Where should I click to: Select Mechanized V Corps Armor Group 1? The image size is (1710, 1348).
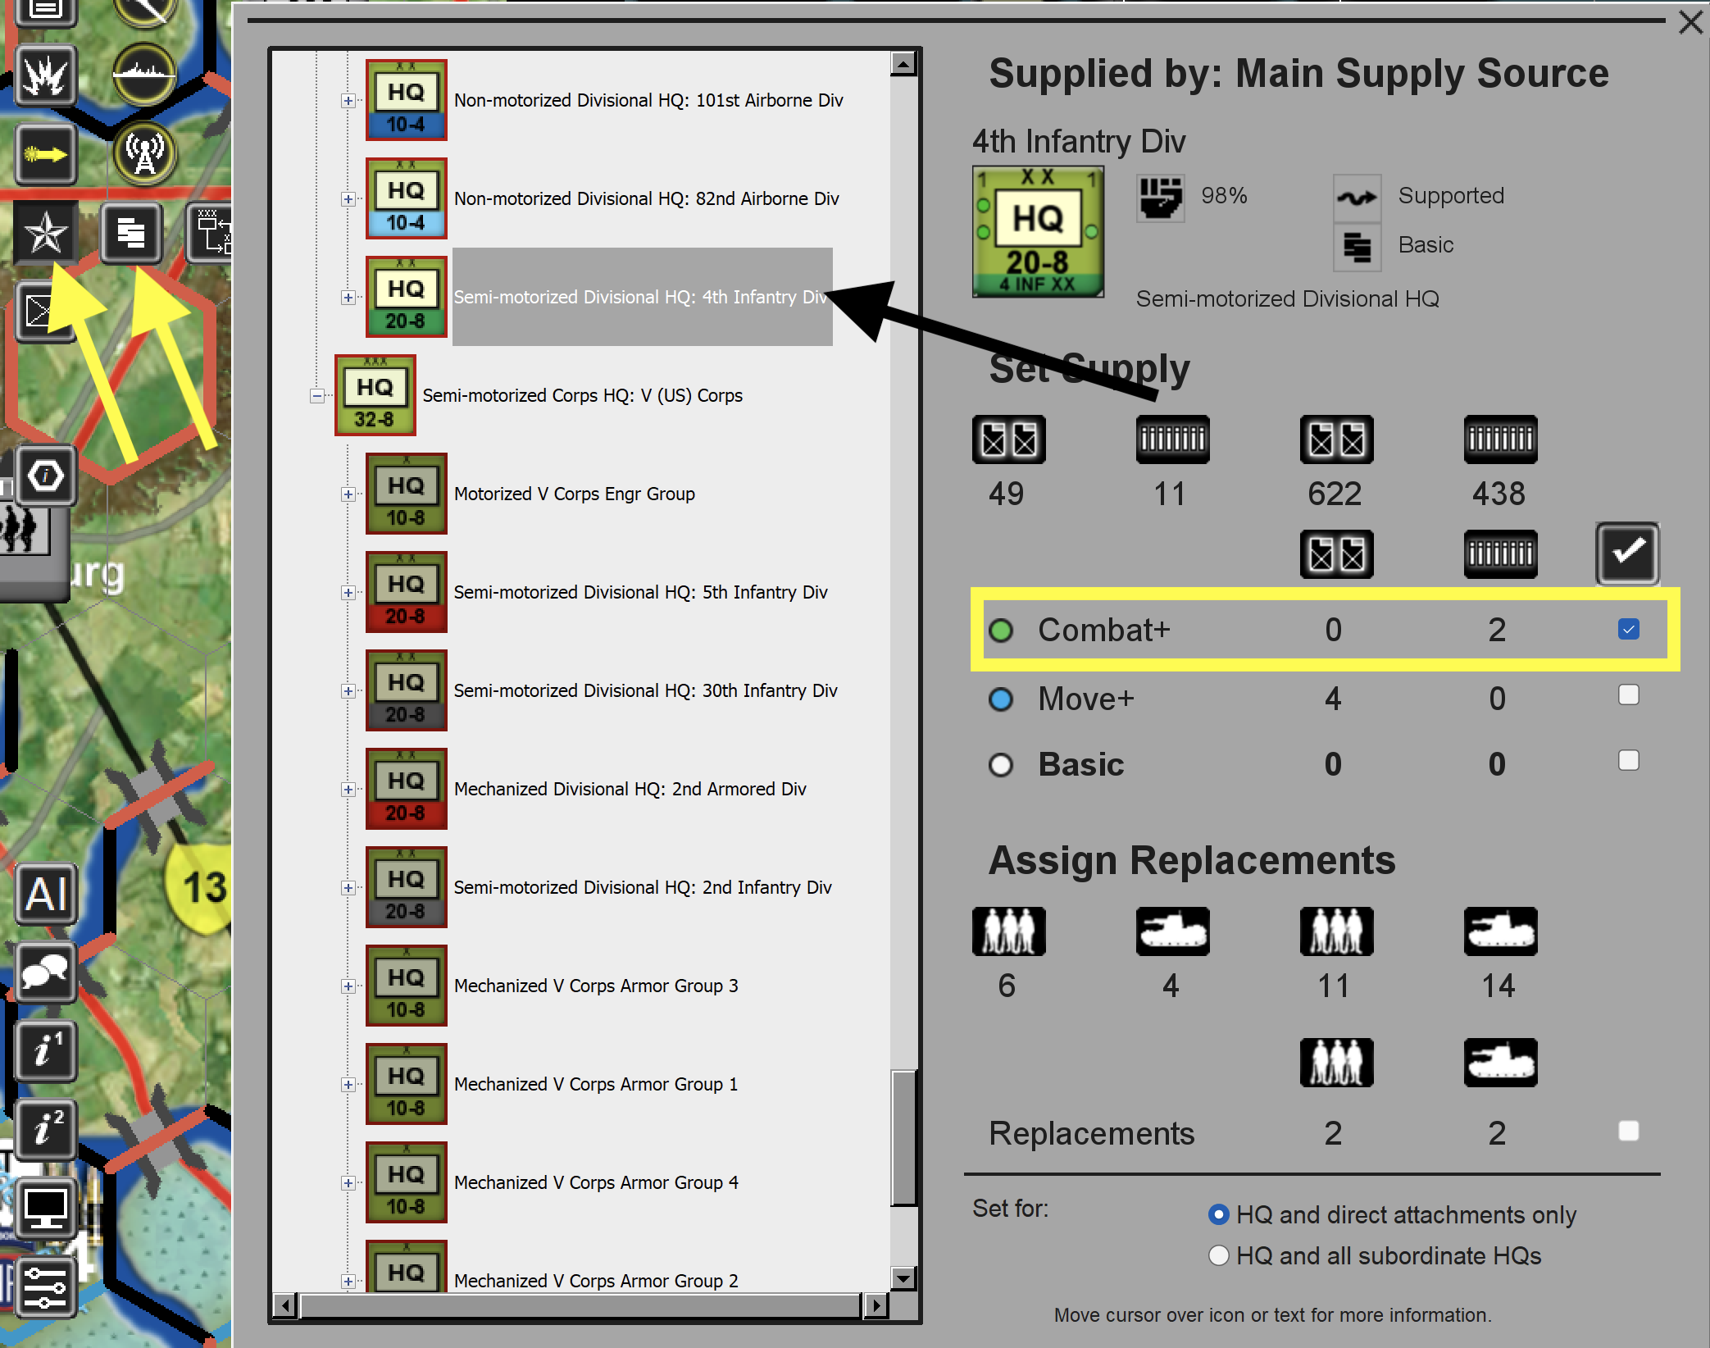[596, 1084]
